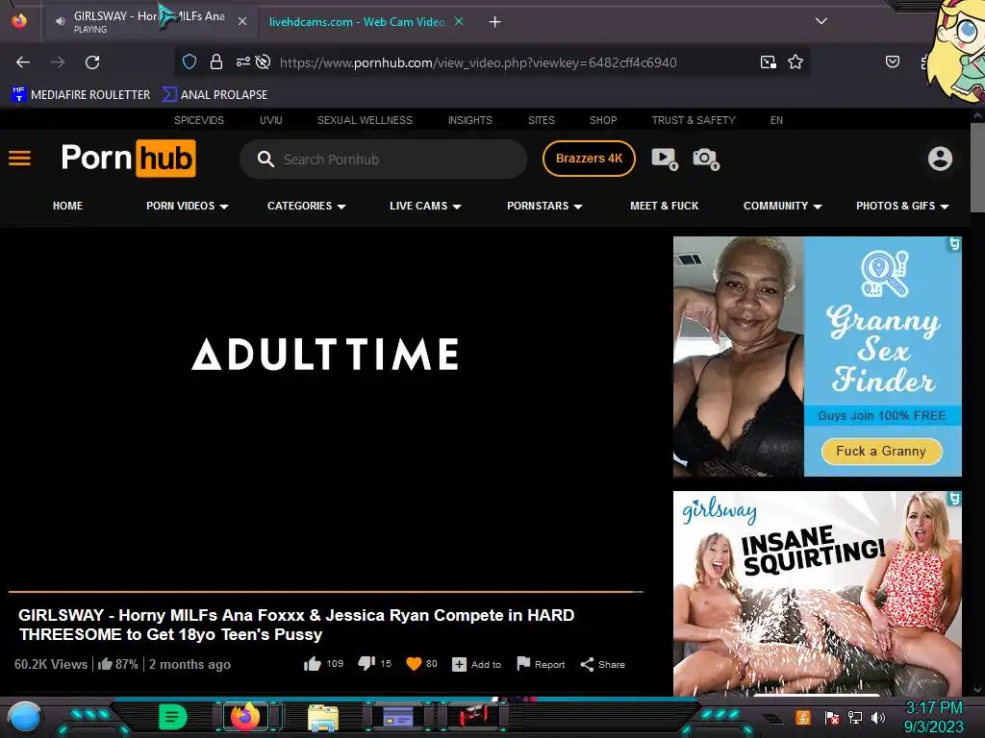Open the upload video icon

click(x=664, y=159)
